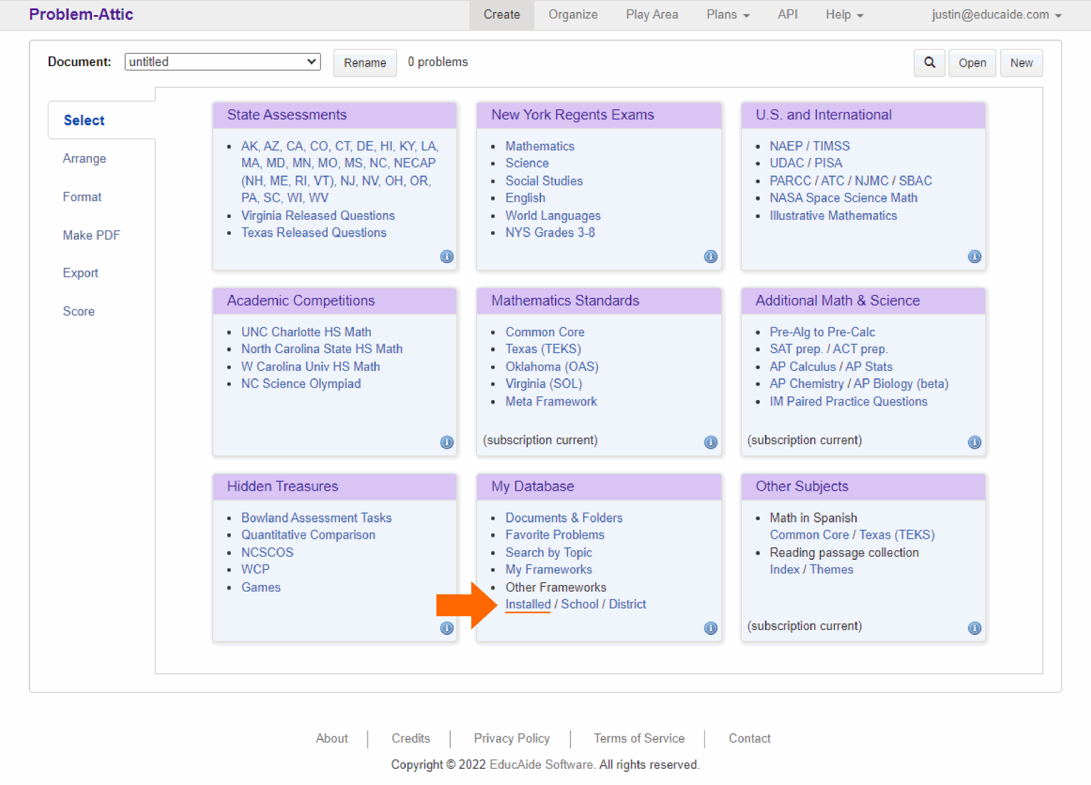Image resolution: width=1091 pixels, height=785 pixels.
Task: Open Illustrative Mathematics link
Action: click(x=833, y=216)
